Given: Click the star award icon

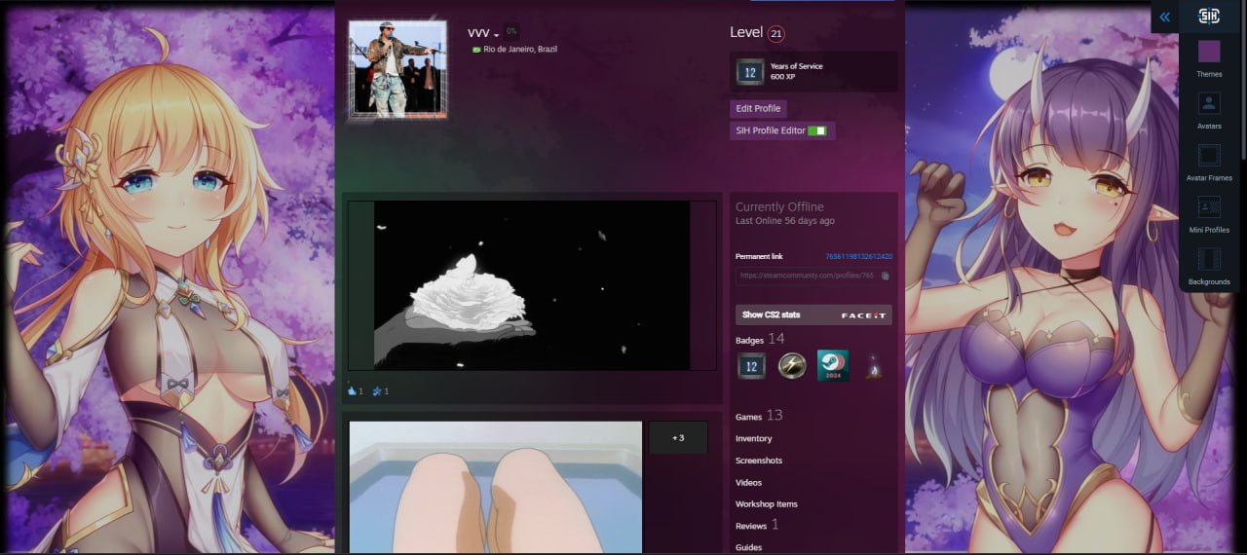Looking at the screenshot, I should (x=377, y=390).
